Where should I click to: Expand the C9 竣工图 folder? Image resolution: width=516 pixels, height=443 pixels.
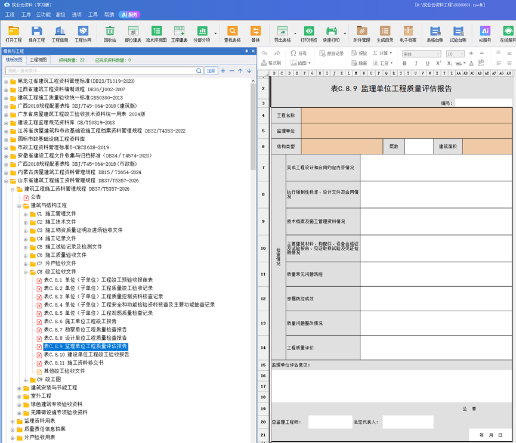[x=26, y=380]
